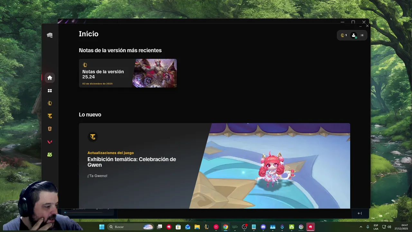
Task: Click the League icon with count 1
Action: click(x=344, y=35)
